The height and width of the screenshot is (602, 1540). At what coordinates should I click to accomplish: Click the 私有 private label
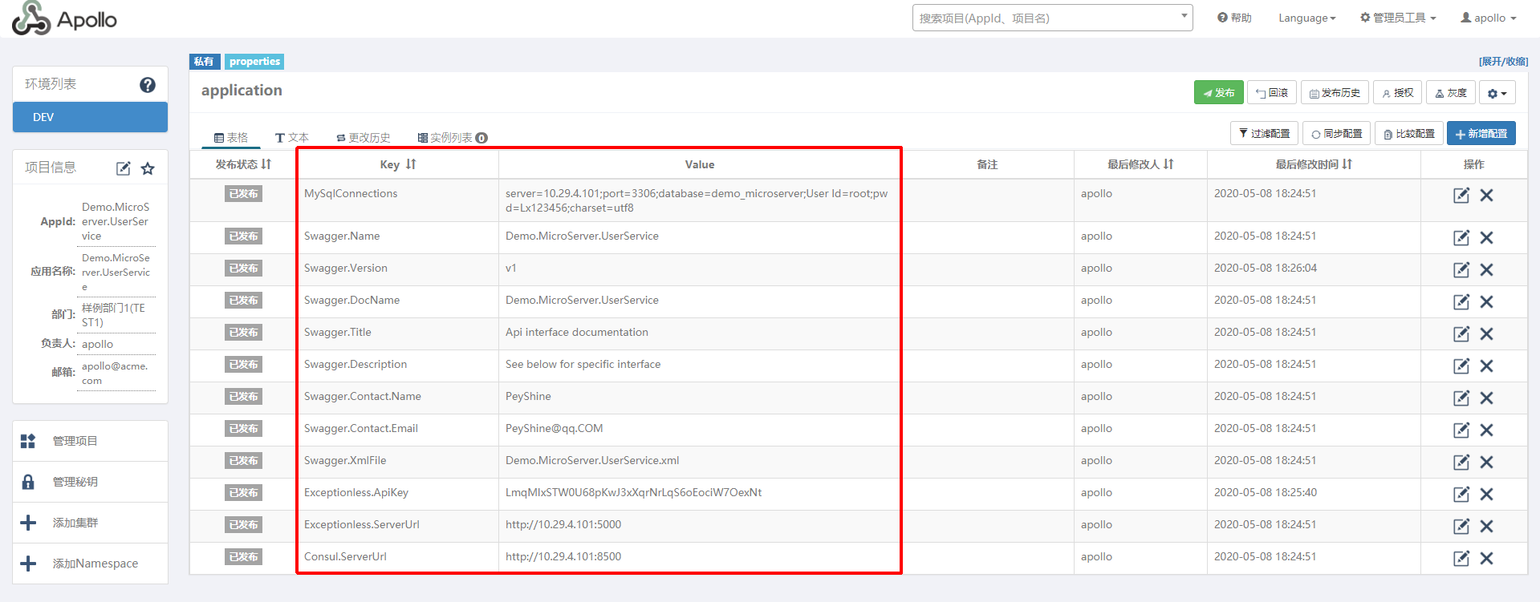204,62
